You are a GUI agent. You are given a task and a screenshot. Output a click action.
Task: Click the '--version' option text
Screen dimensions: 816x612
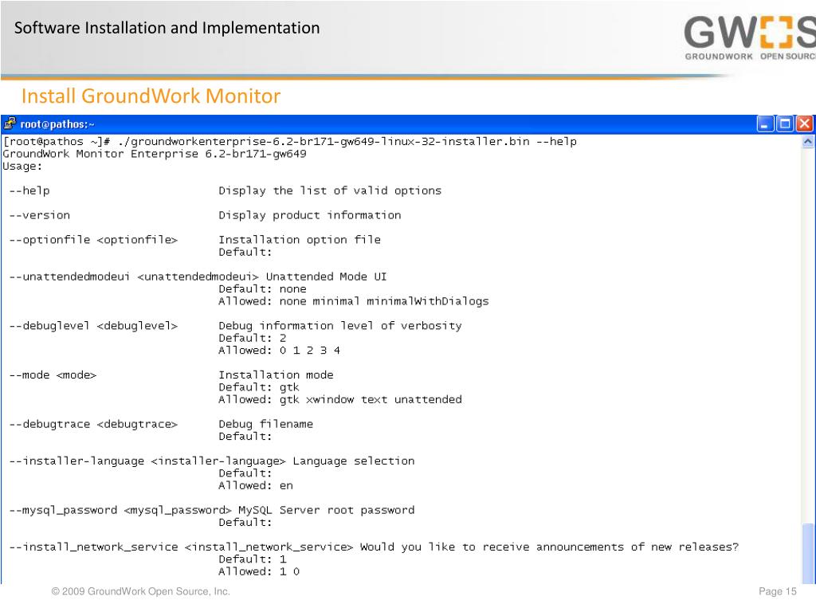click(40, 215)
